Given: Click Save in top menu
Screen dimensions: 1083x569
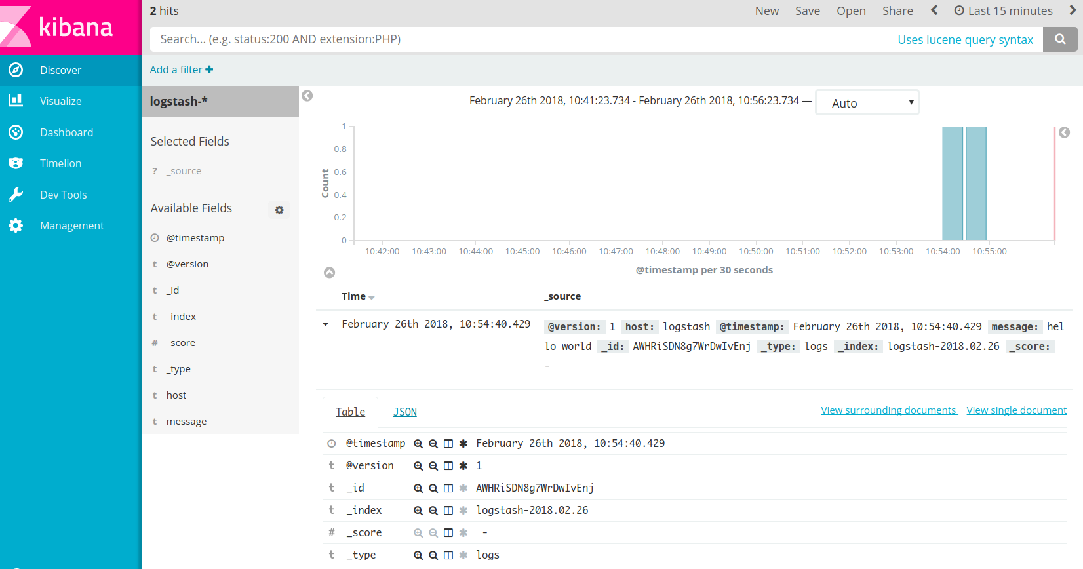Looking at the screenshot, I should pos(808,10).
